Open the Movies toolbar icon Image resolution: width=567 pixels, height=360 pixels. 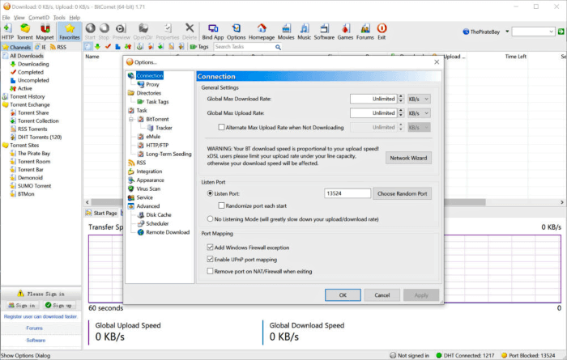tap(286, 32)
